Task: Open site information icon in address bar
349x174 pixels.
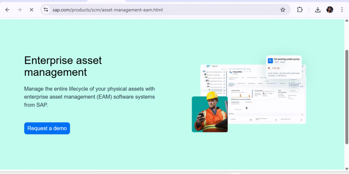Action: pyautogui.click(x=46, y=10)
